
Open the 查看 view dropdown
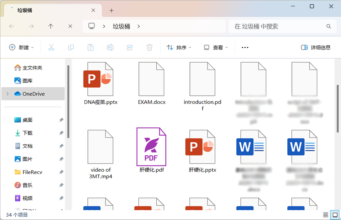pyautogui.click(x=216, y=47)
